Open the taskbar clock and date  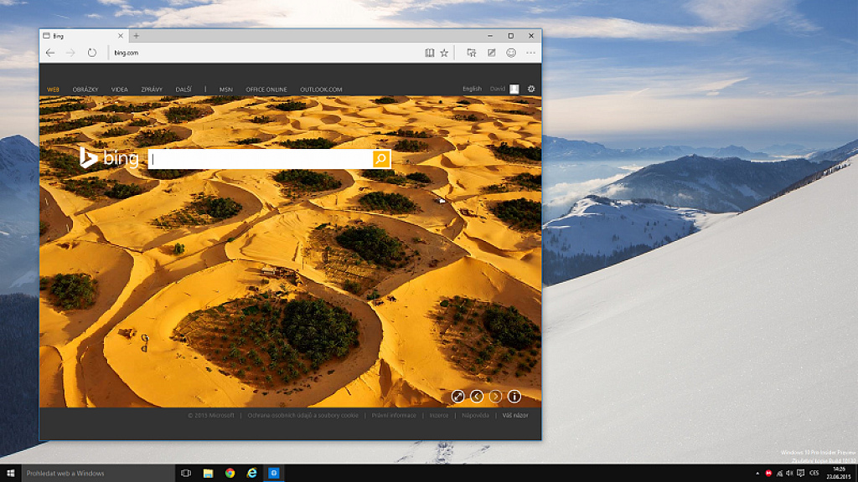pos(838,474)
